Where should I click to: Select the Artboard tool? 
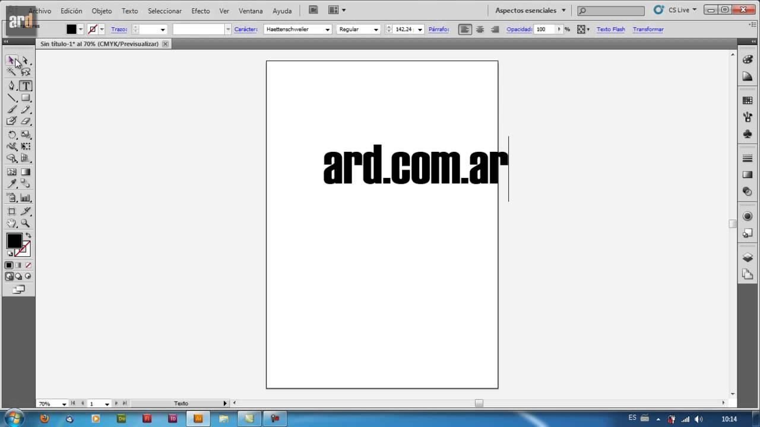point(11,211)
